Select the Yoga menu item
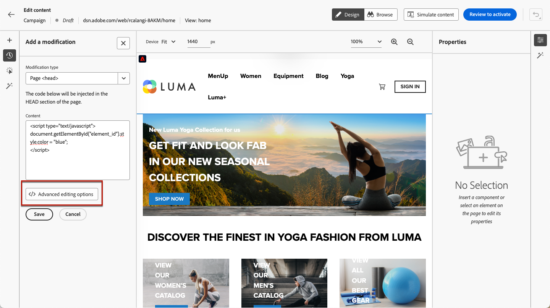Viewport: 550px width, 308px height. click(x=347, y=76)
